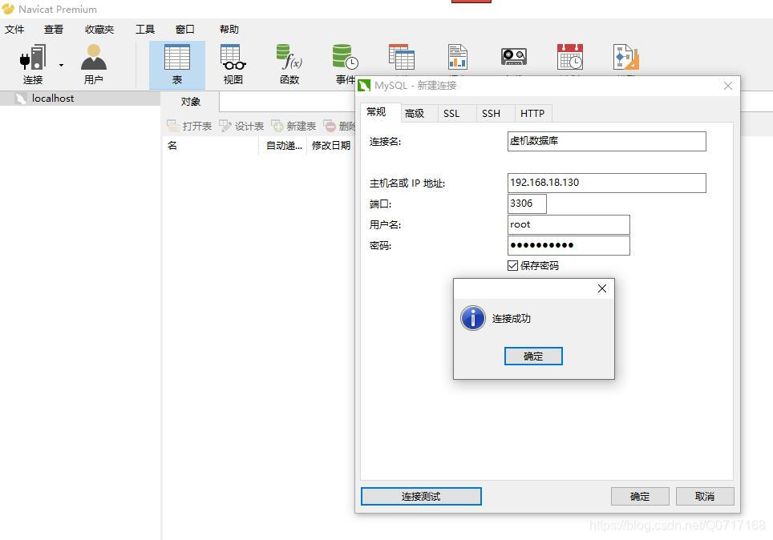Click 设计表 in object toolbar
Viewport: 773px width, 540px height.
pos(241,126)
